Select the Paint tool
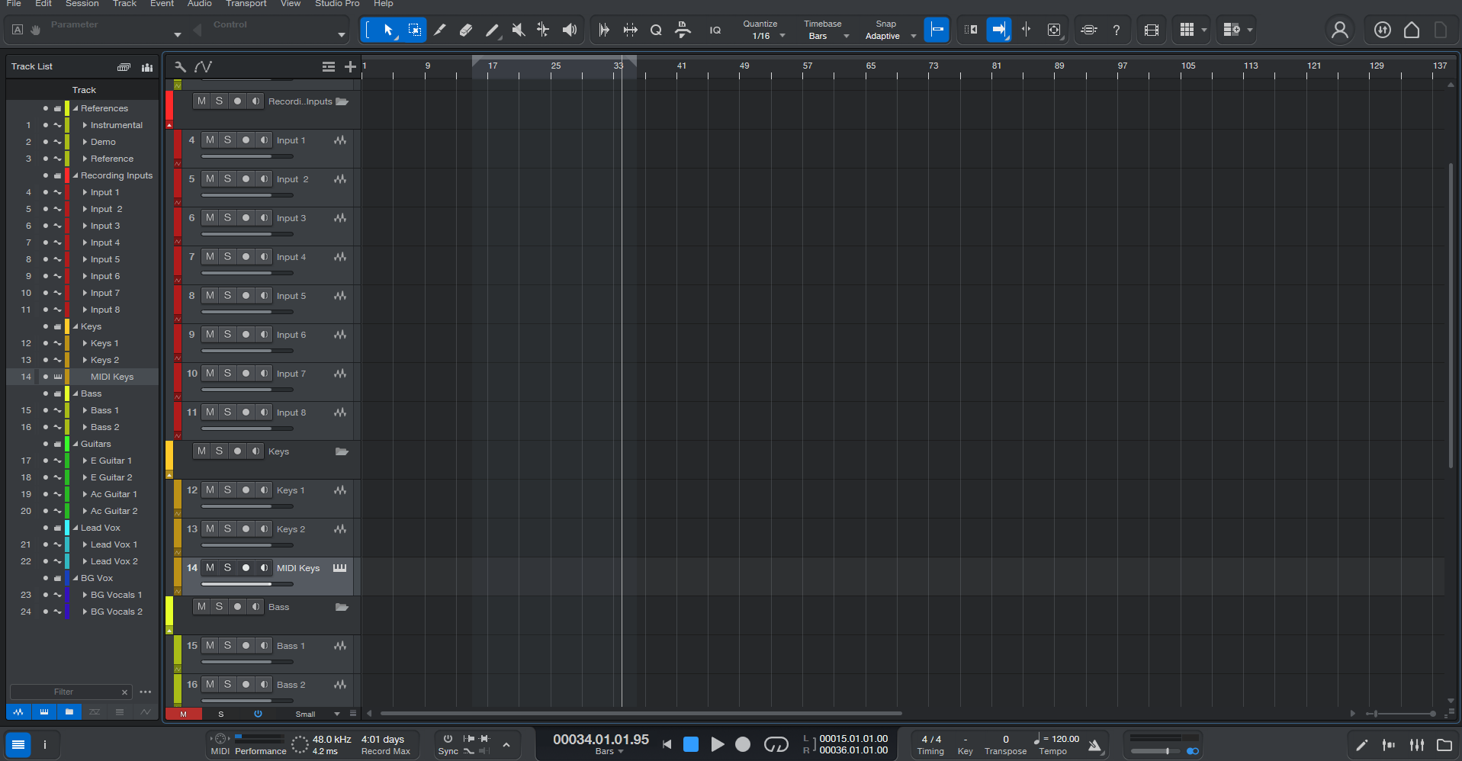The image size is (1462, 761). [493, 30]
